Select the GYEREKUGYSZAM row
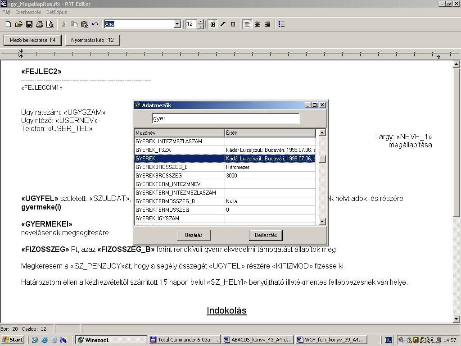Viewport: 461px width, 346px height. (x=225, y=219)
